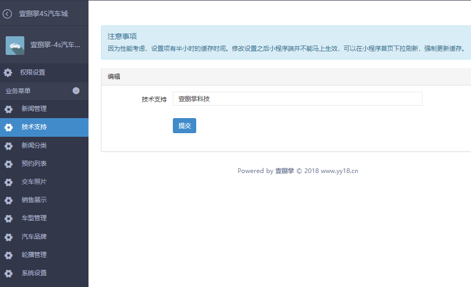471x287 pixels.
Task: Click the gear icon next to 轮播管理
Action: [8, 255]
